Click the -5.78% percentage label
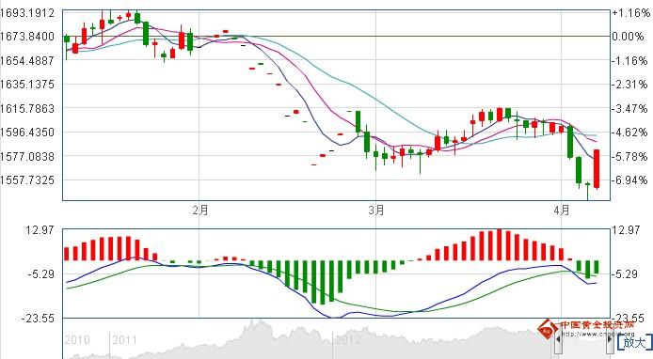Screen dimensions: 653x359 (629, 156)
